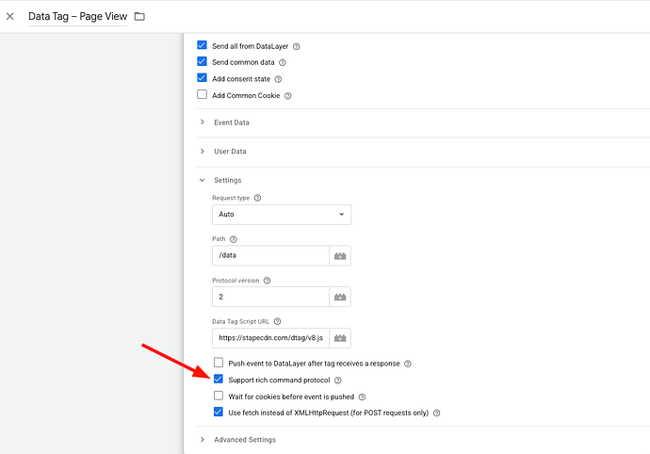Screen dimensions: 650x454
Task: Click the folder icon beside the tag name
Action: point(139,17)
